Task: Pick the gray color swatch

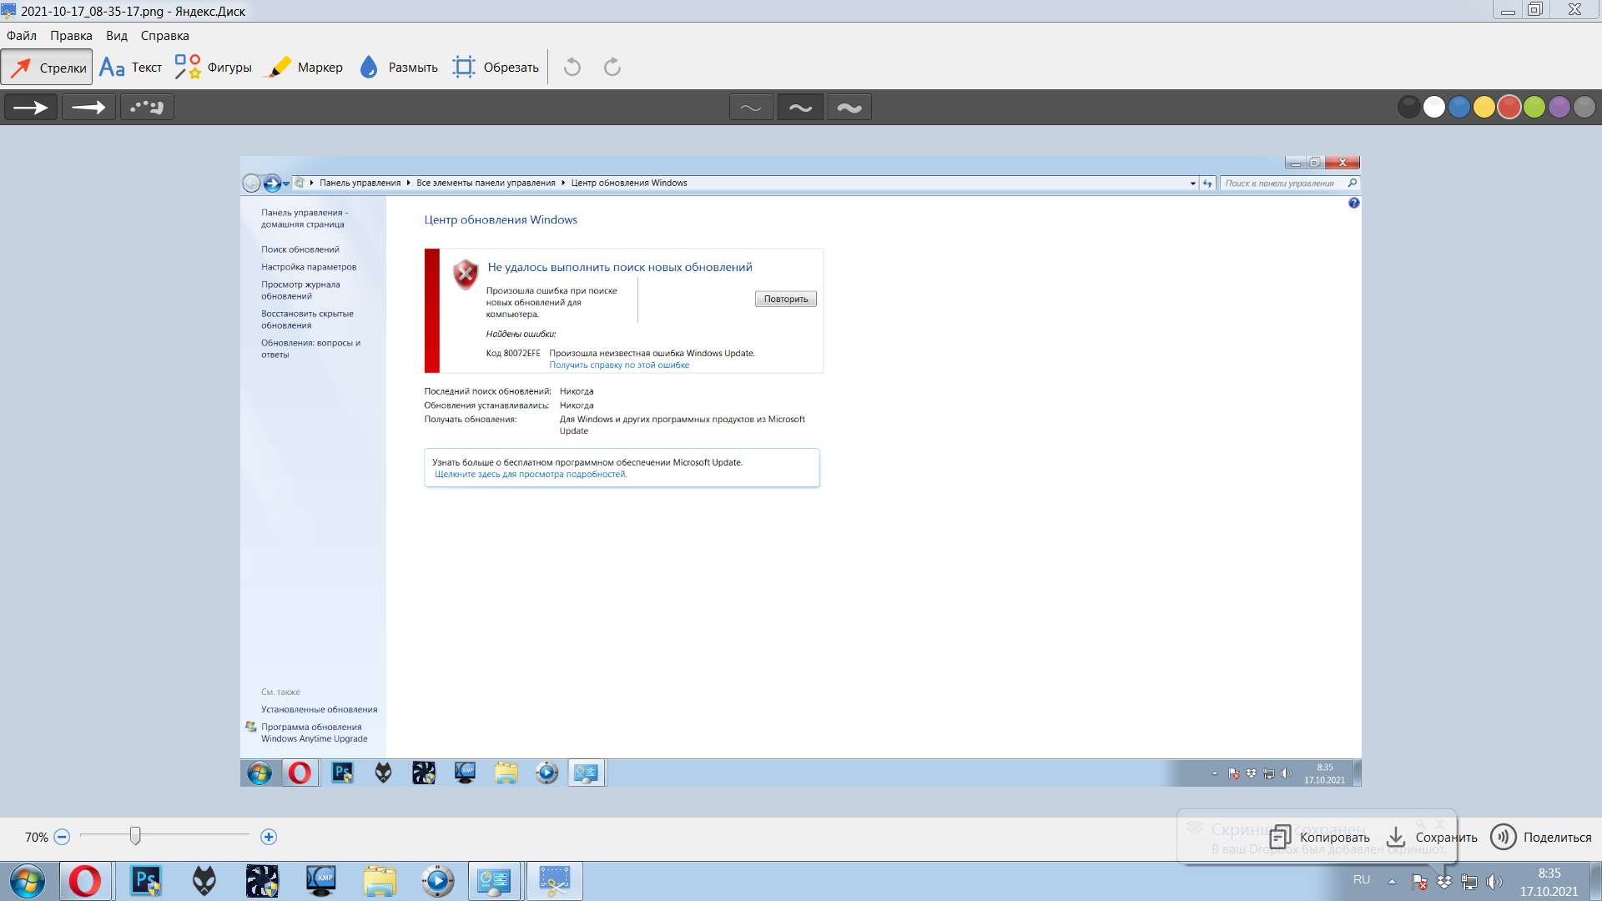Action: [x=1584, y=108]
